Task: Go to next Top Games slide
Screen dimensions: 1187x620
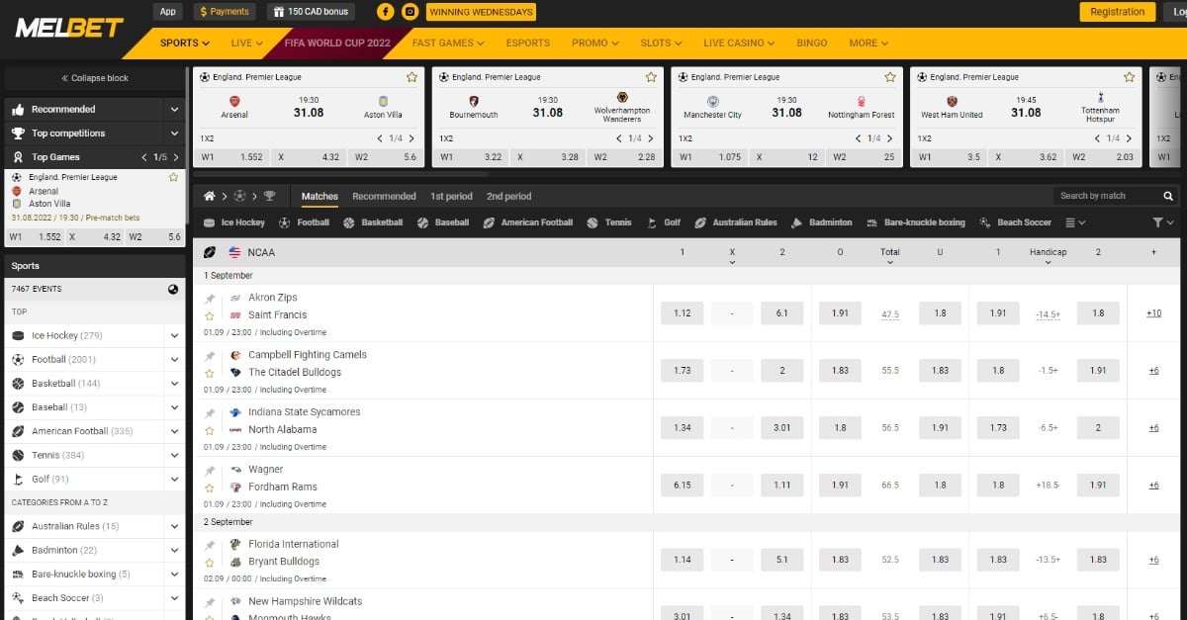Action: coord(176,156)
